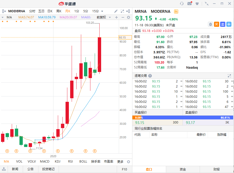Expand the 逐笔交易 trades panel
Screen dimensions: 234x173
(229, 76)
